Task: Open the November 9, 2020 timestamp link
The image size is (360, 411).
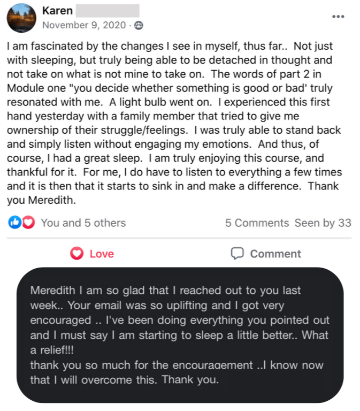Action: click(85, 25)
